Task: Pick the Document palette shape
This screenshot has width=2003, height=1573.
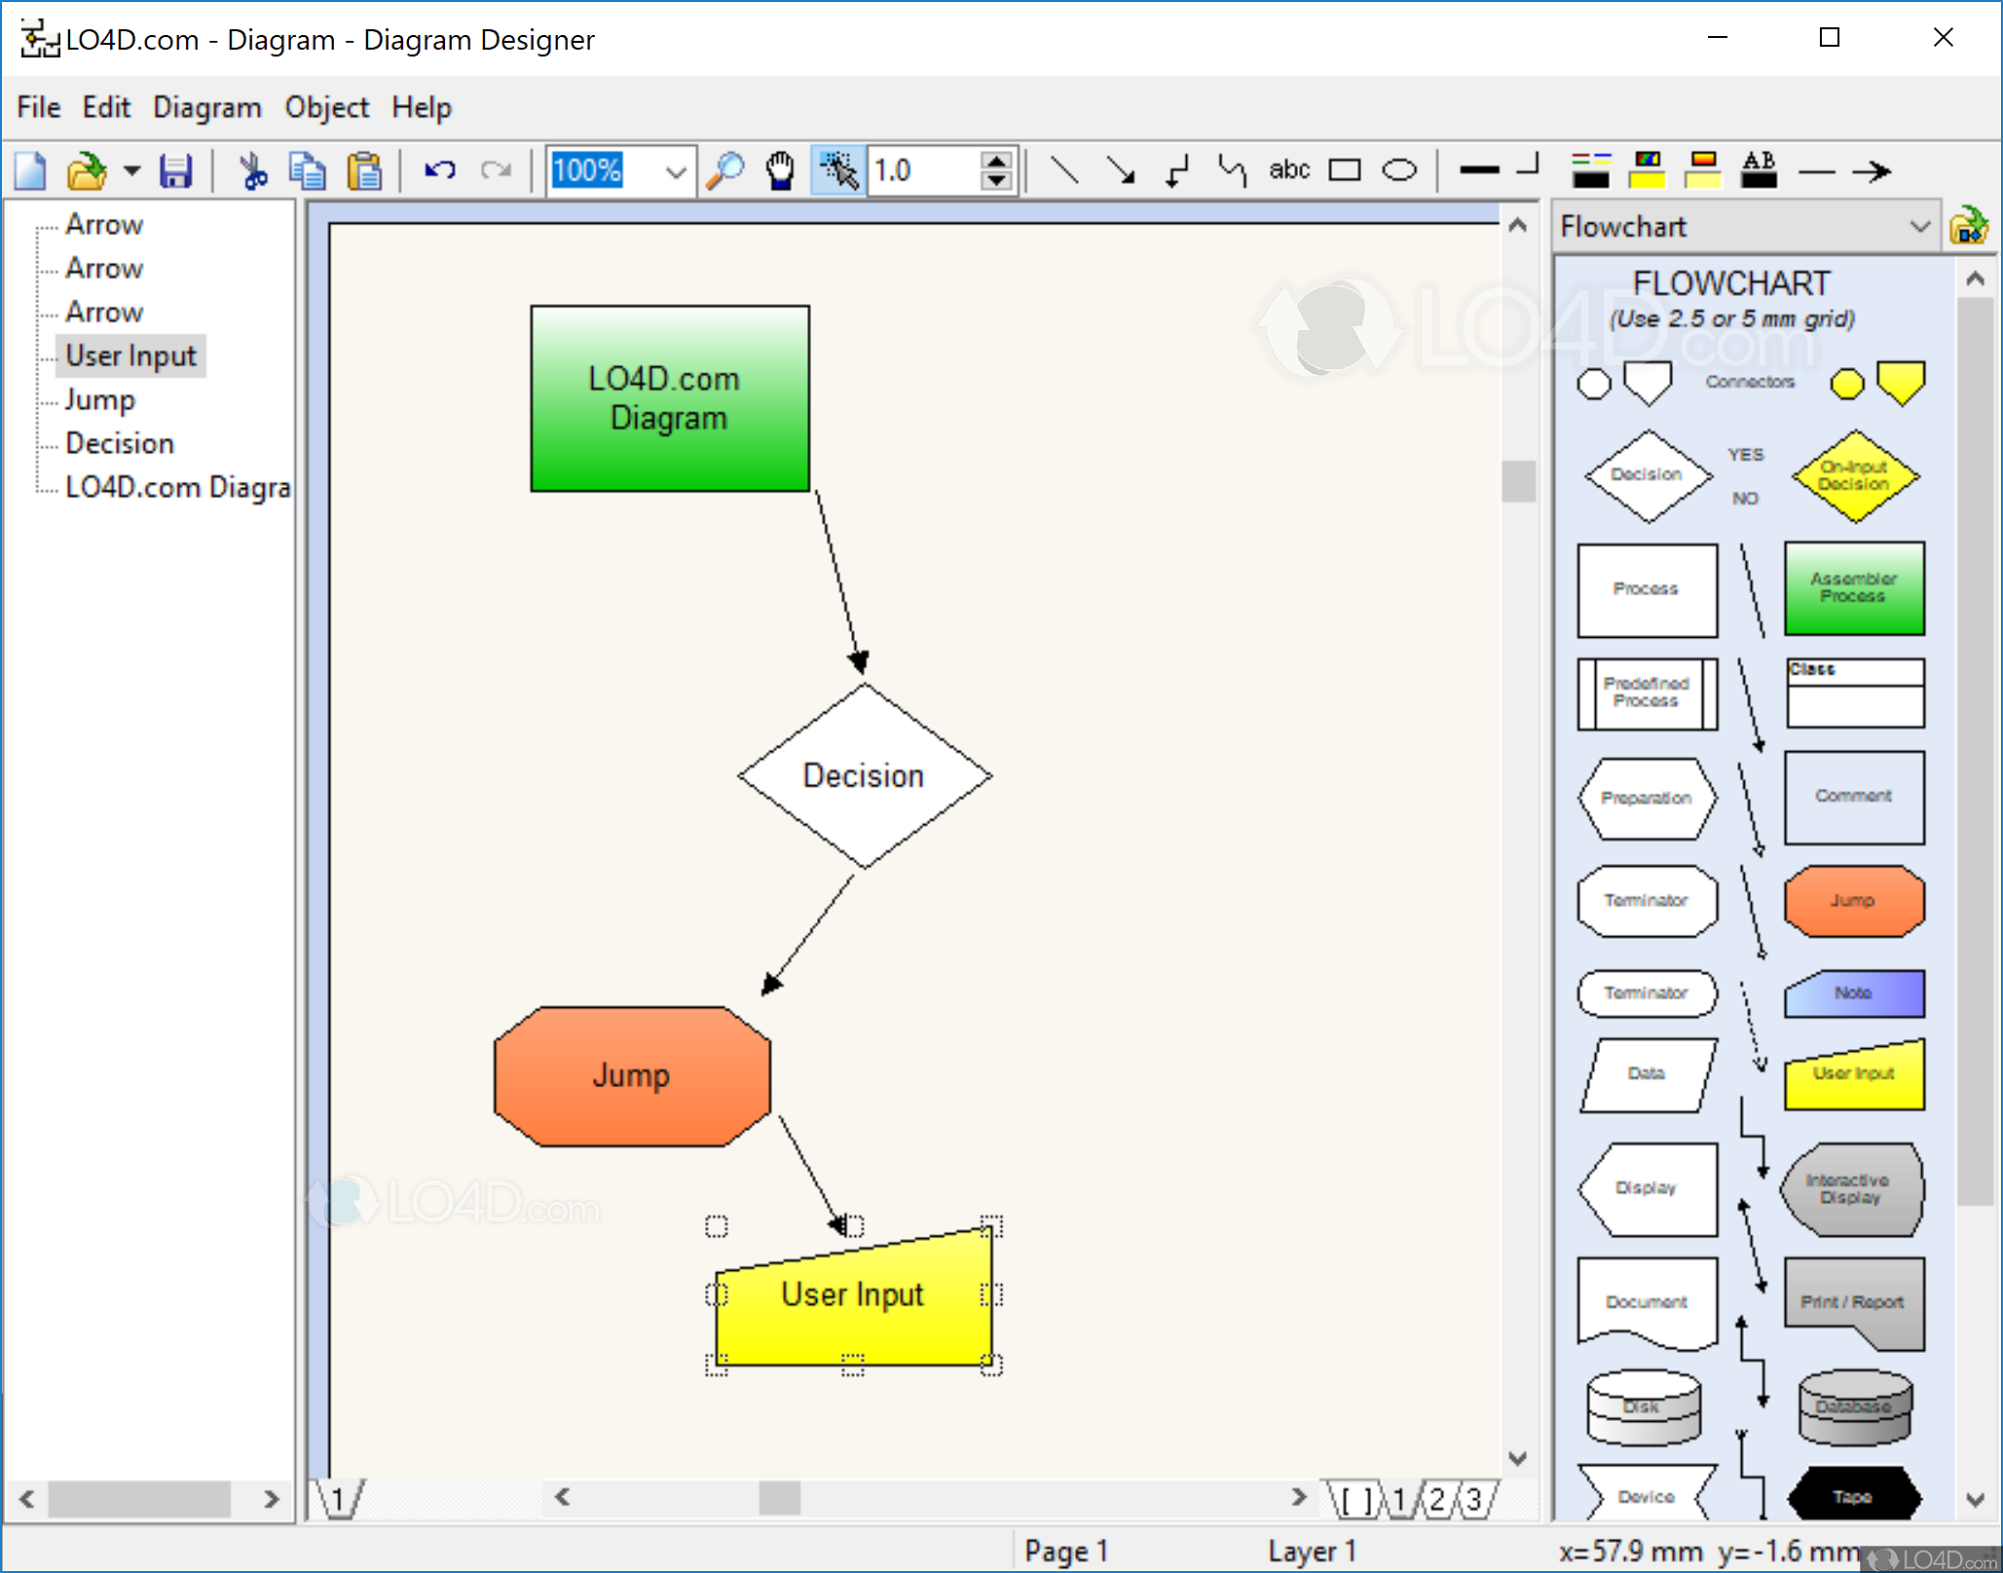Action: (1647, 1304)
